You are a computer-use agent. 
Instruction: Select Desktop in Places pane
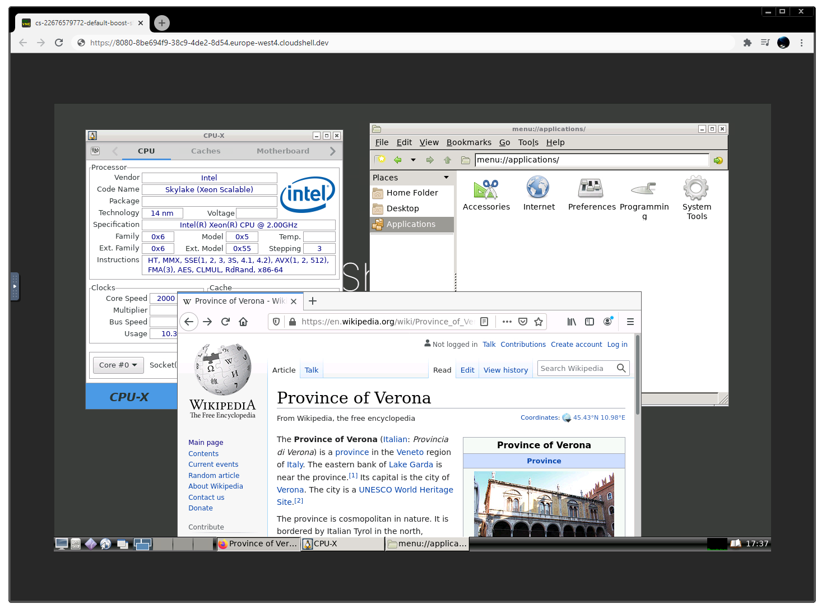[x=412, y=208]
